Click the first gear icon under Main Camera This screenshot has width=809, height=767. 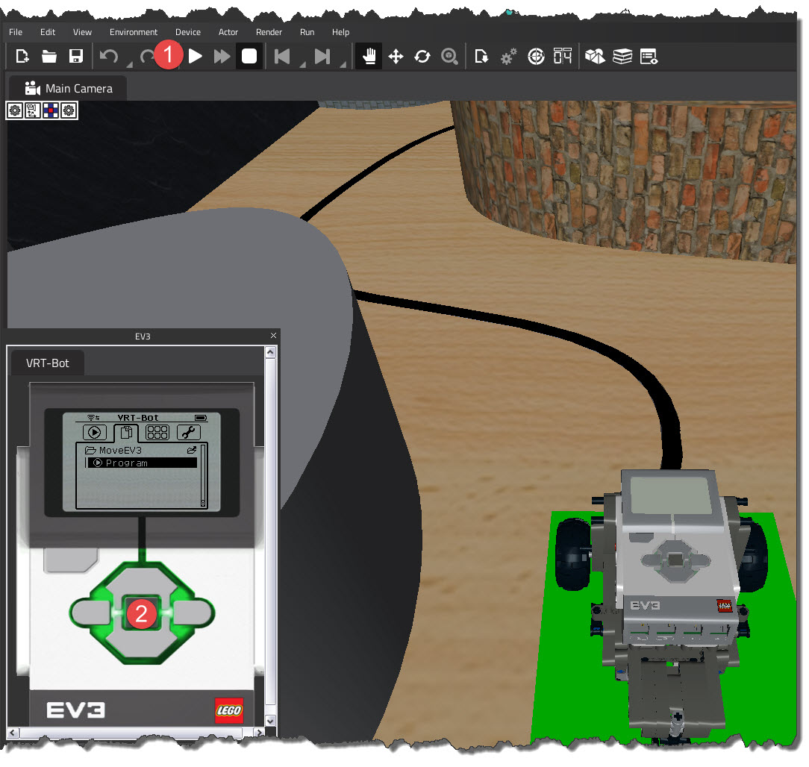[15, 110]
